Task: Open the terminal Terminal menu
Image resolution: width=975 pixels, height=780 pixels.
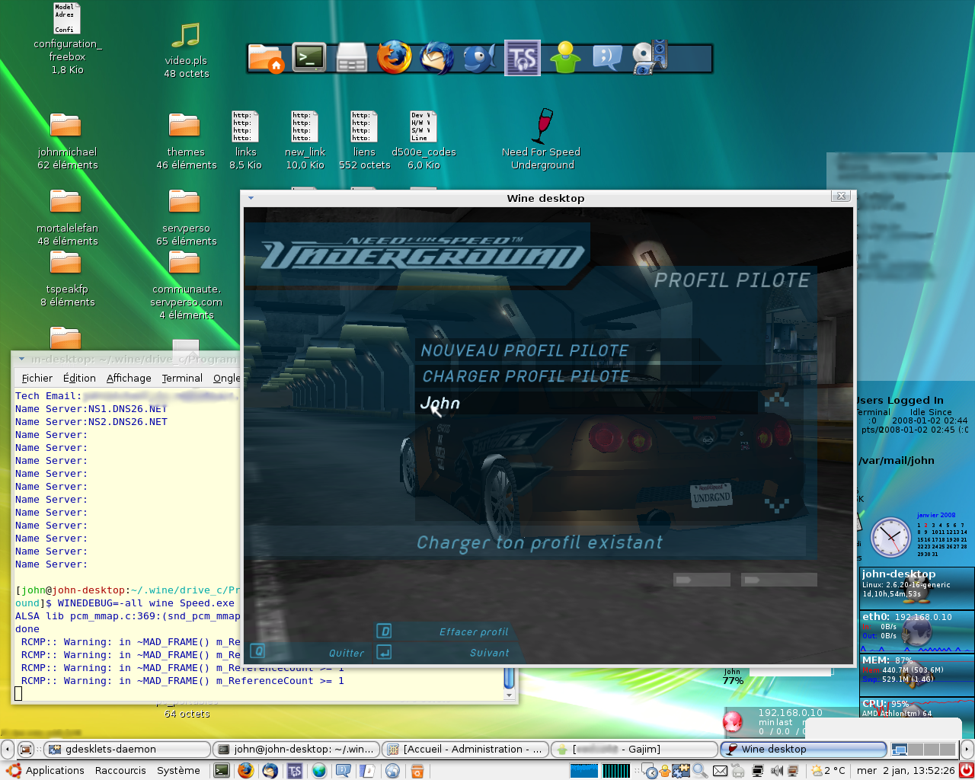Action: click(182, 378)
